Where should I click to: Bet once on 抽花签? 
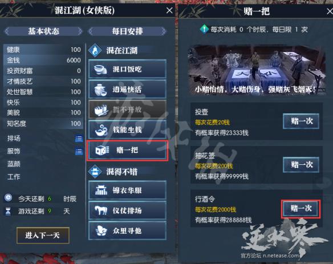tap(301, 165)
